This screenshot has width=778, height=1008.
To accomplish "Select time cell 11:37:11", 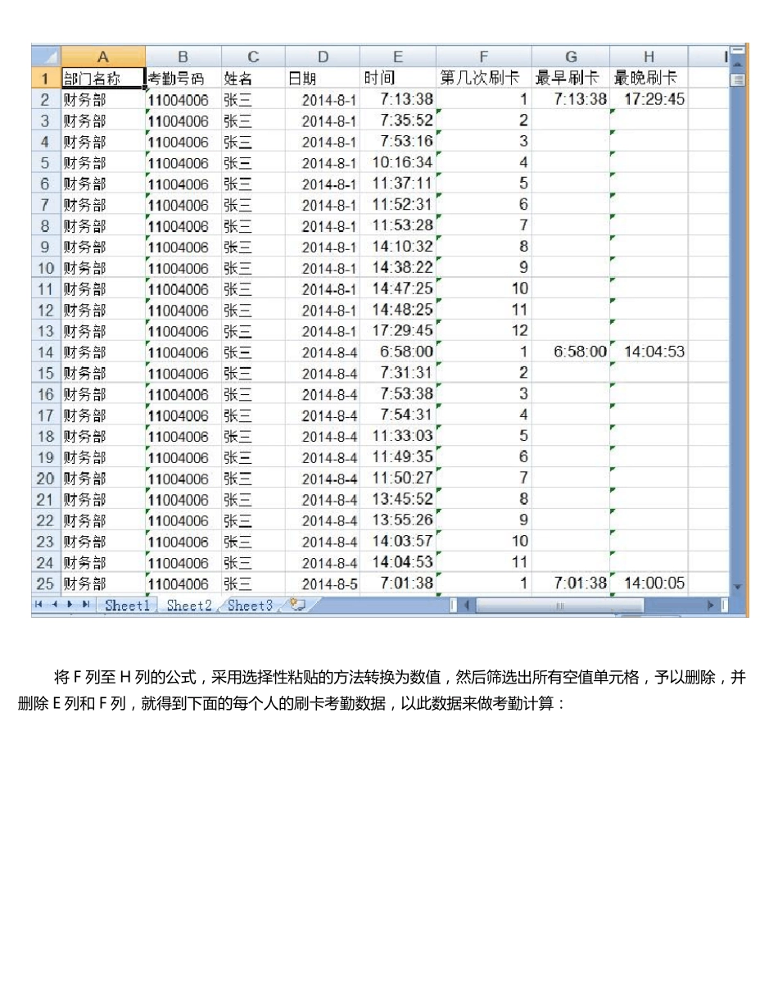I will pyautogui.click(x=398, y=184).
